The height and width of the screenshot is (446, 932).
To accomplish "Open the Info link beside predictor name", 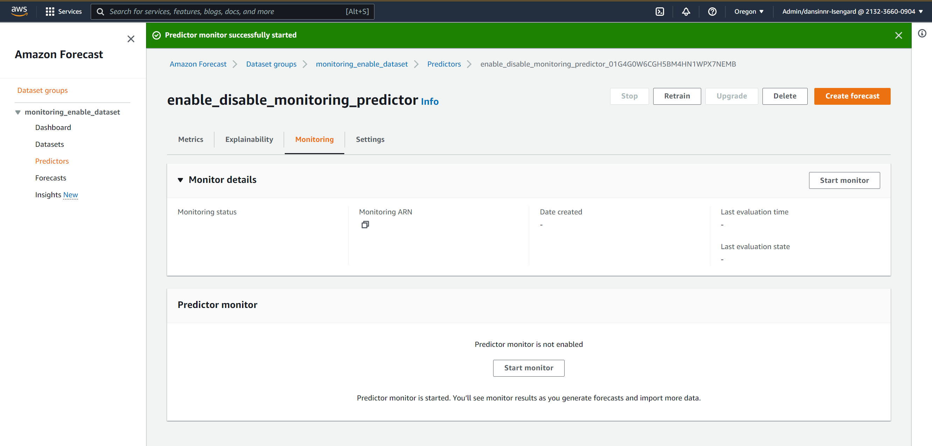I will 429,102.
